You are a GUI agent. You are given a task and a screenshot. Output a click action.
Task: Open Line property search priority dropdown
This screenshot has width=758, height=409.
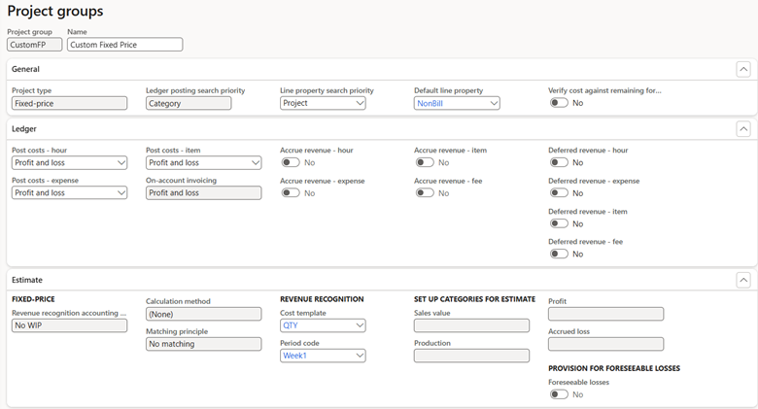pos(360,103)
